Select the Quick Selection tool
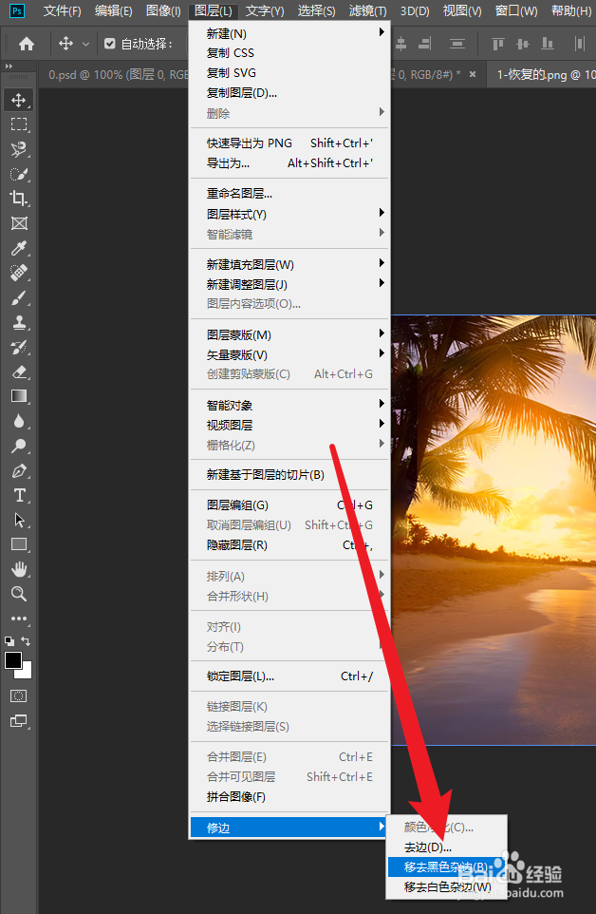Viewport: 596px width, 914px height. click(19, 174)
